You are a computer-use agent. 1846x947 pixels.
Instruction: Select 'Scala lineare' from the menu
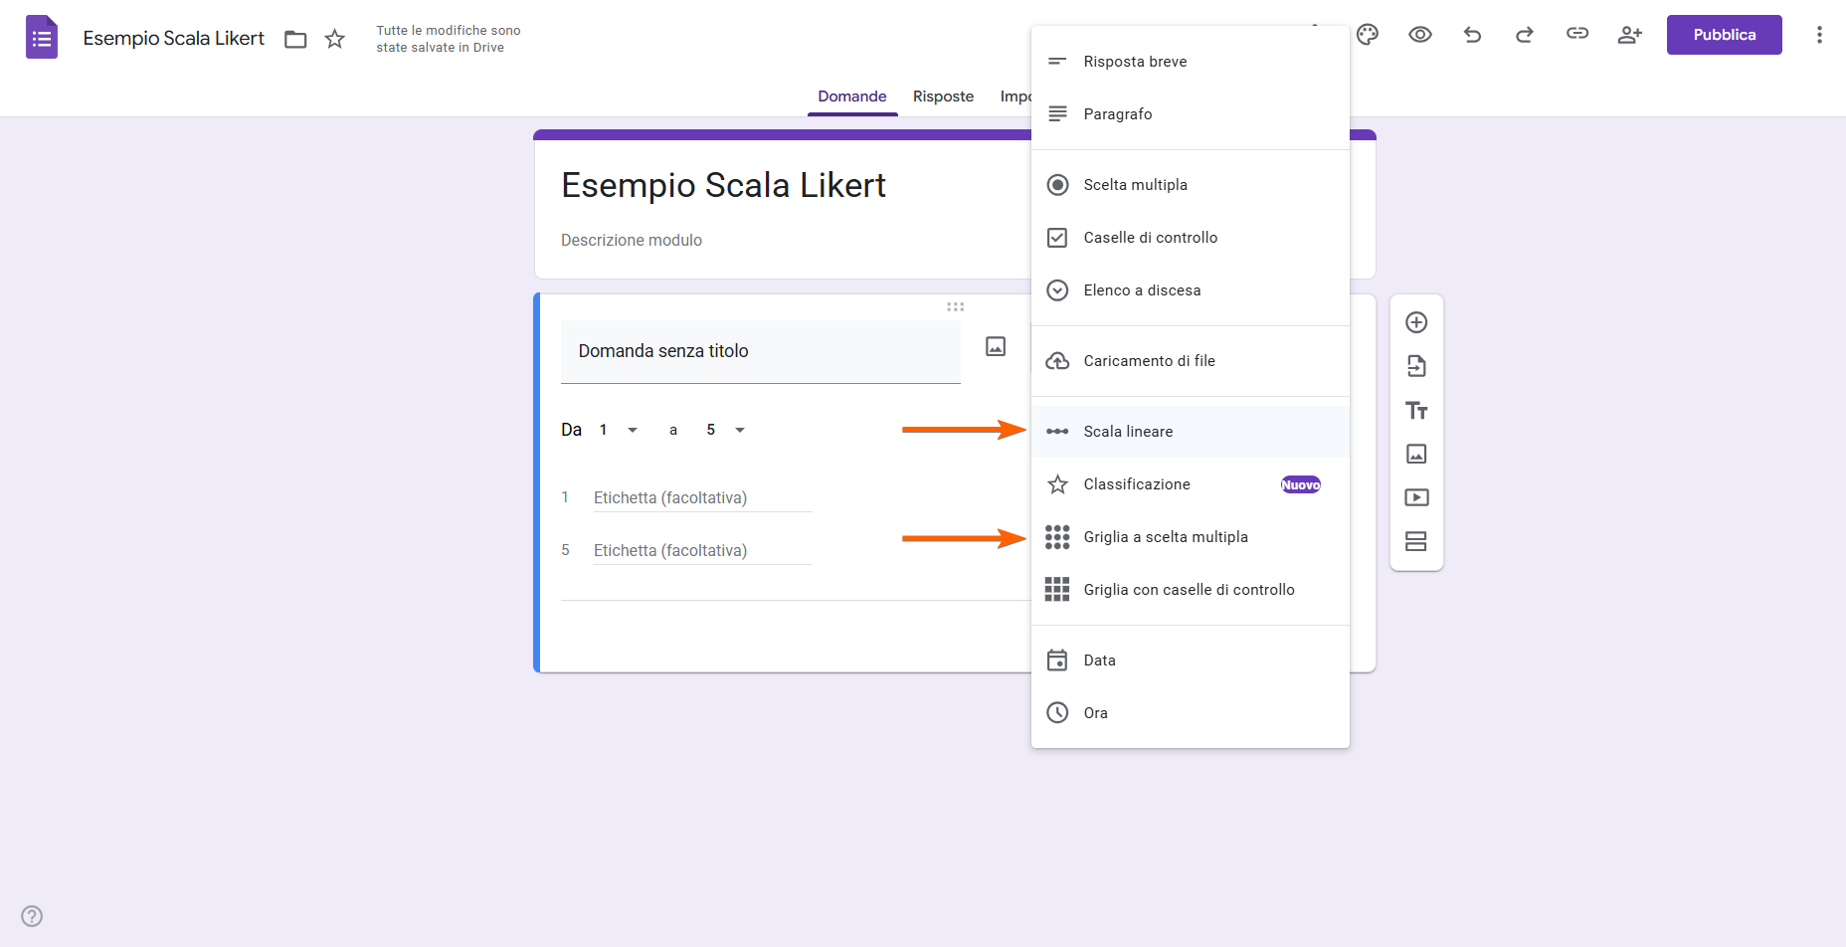point(1128,431)
